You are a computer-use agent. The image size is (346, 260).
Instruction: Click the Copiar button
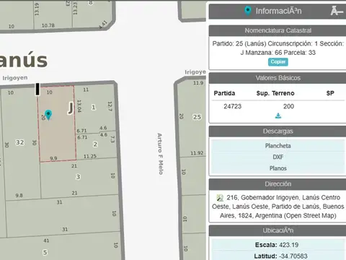pyautogui.click(x=278, y=62)
